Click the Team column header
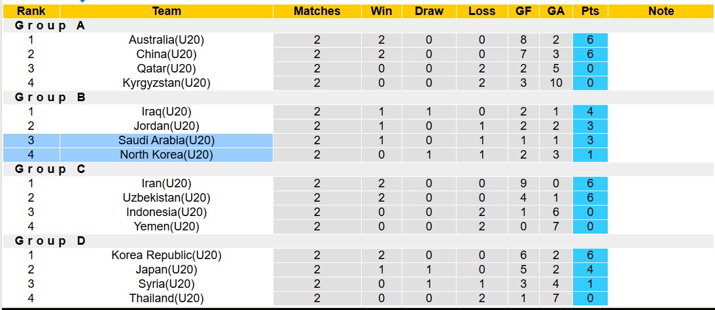This screenshot has height=310, width=715. point(166,11)
